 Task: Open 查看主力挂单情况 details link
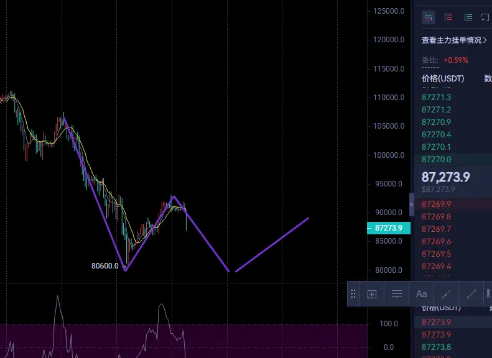click(454, 40)
